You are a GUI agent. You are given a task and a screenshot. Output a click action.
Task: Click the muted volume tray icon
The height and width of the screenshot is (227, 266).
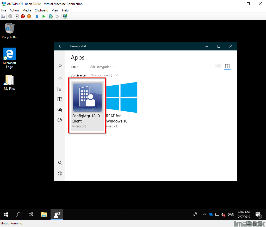click(x=223, y=215)
